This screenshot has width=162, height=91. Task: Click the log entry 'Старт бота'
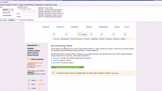(x=46, y=8)
